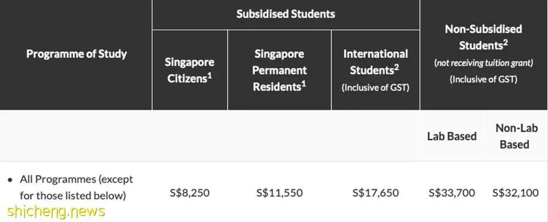Select the S$8,250 fee cell
The width and height of the screenshot is (548, 222).
[x=190, y=193]
